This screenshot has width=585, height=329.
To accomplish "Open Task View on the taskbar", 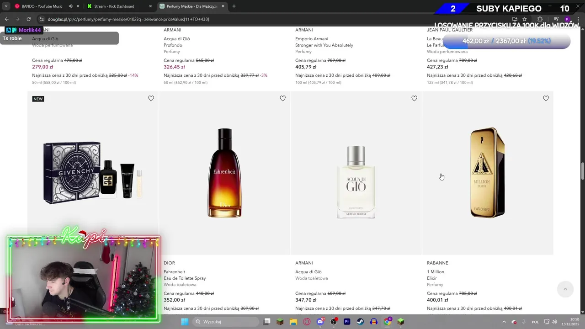I will tap(267, 322).
